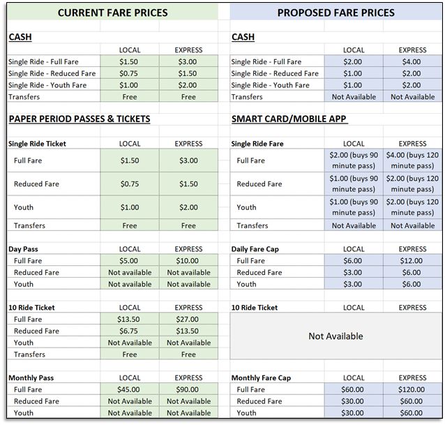Click the current Day Pass express $10.00 cell

tap(189, 260)
